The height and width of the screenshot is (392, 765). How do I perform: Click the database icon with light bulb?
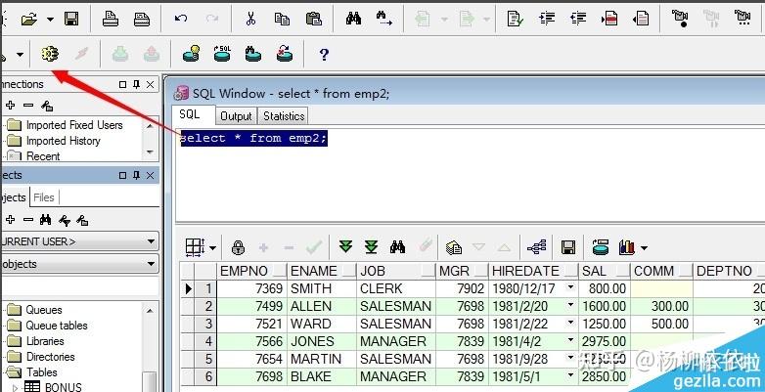click(192, 53)
